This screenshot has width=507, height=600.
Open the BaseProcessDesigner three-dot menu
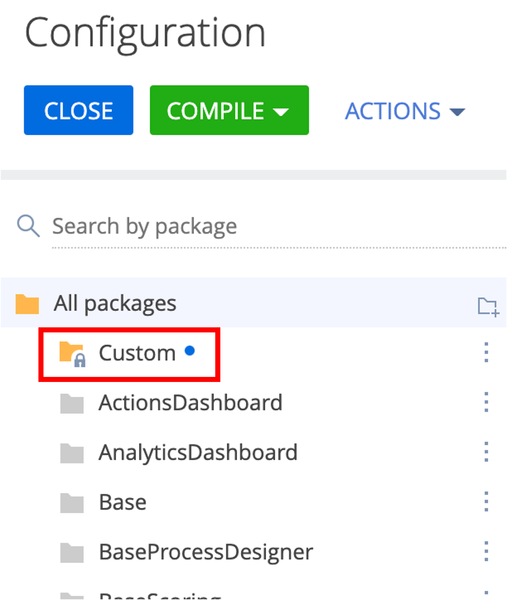pyautogui.click(x=486, y=552)
